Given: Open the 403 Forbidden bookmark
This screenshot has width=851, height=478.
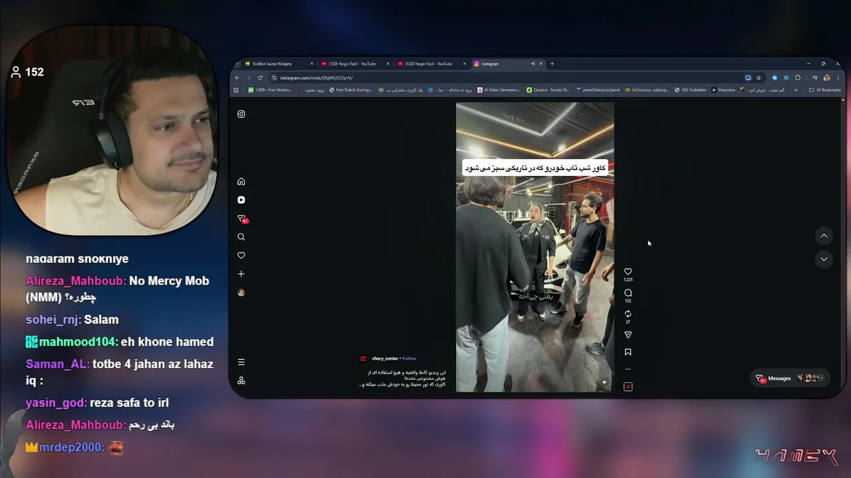Looking at the screenshot, I should [690, 90].
